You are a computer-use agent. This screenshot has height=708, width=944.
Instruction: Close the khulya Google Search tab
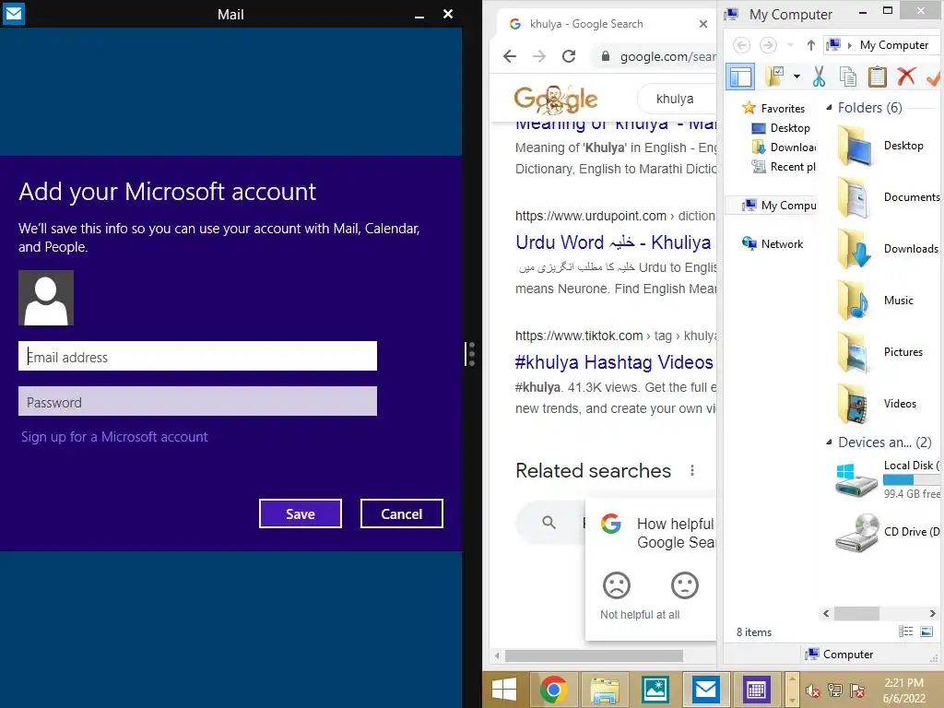pos(703,24)
